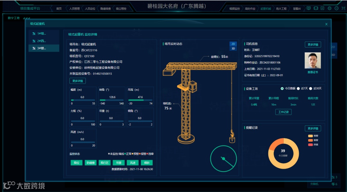Screen dimensions: 347x192
Task: Click the 塔机型号 value QTZ100
Action: (x=89, y=56)
